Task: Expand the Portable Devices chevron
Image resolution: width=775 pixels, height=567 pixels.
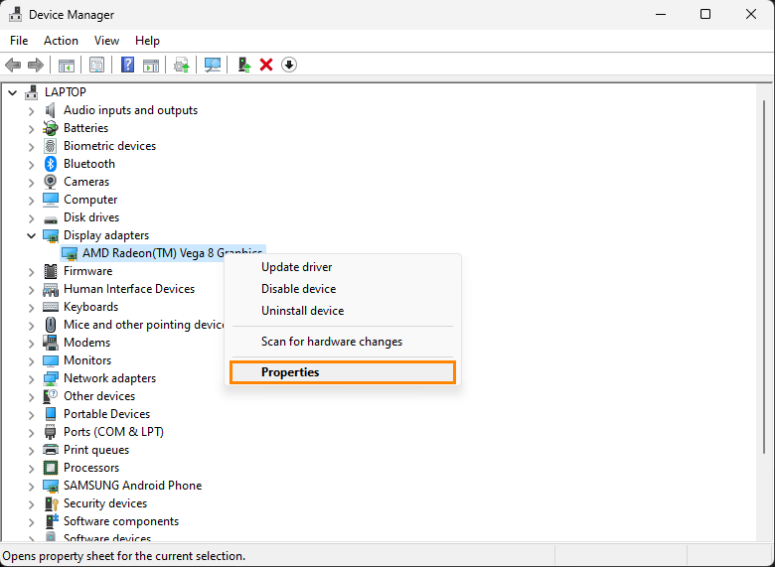Action: [x=32, y=414]
